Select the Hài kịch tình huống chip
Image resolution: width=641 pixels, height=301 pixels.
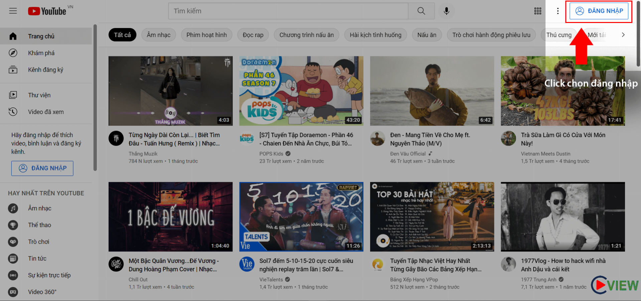point(375,35)
